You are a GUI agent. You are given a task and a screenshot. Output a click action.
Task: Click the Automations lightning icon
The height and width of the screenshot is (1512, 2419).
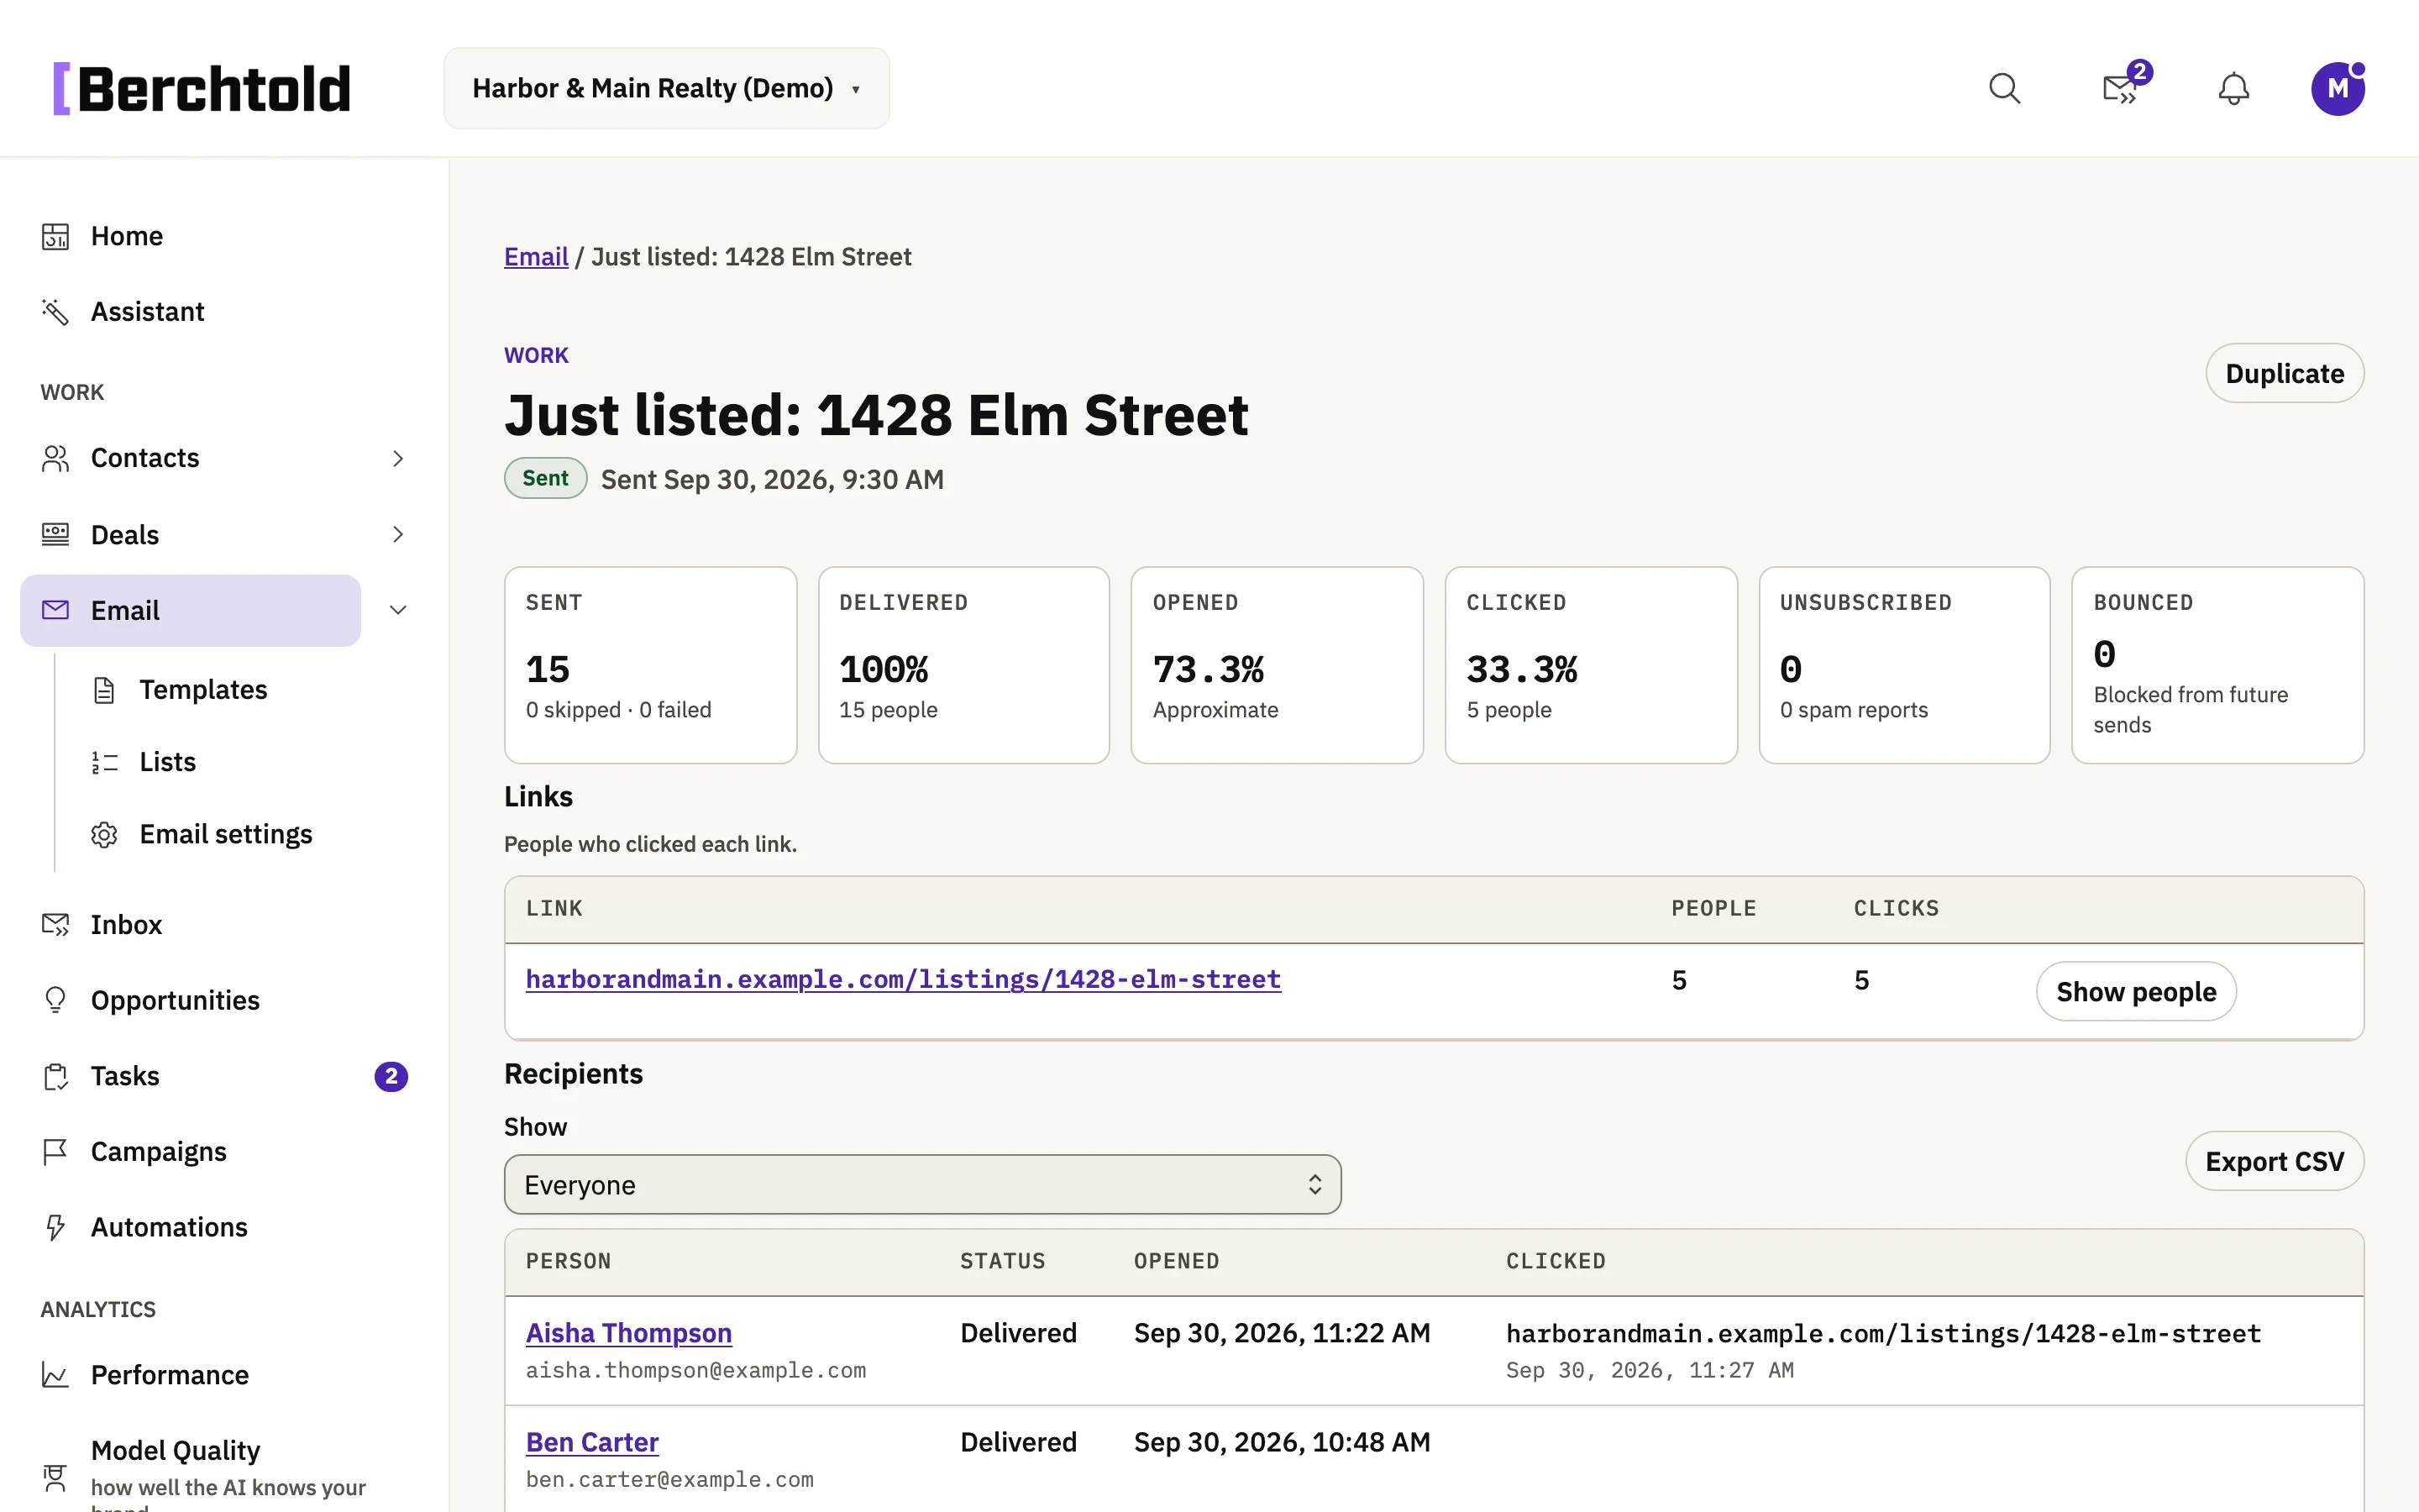coord(55,1227)
